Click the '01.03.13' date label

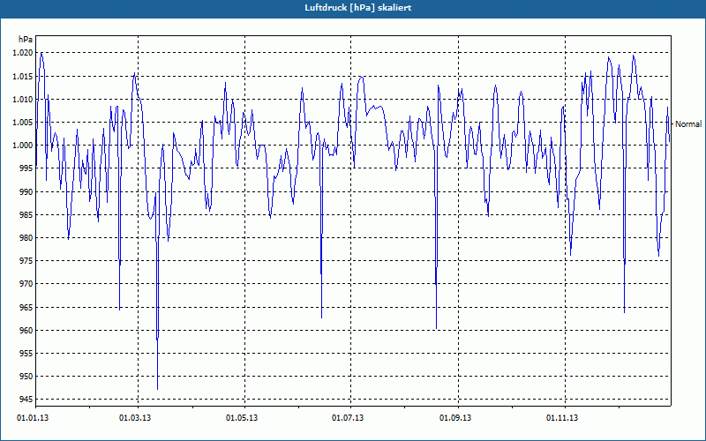pyautogui.click(x=135, y=418)
